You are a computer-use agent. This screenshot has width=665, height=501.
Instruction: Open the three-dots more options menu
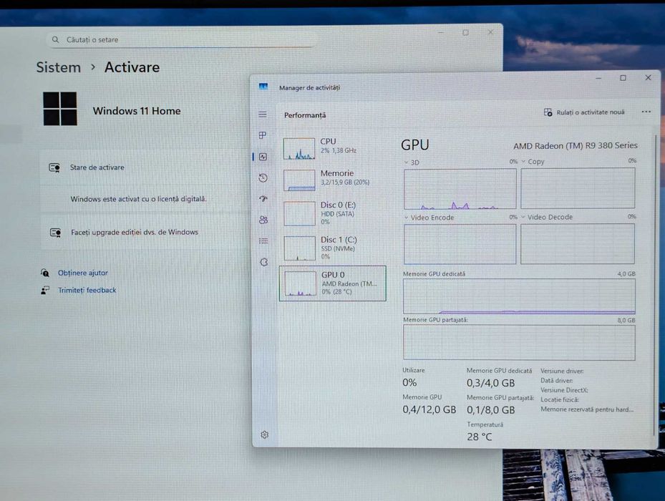tap(646, 112)
